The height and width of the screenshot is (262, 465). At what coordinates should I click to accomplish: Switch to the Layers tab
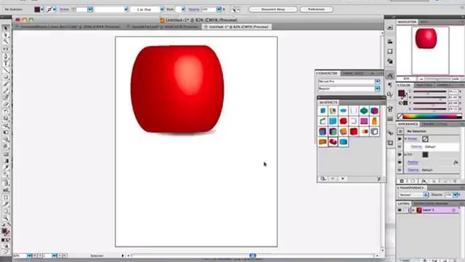pos(403,204)
